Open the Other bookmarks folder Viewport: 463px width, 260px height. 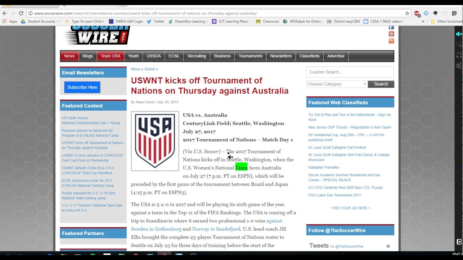446,21
